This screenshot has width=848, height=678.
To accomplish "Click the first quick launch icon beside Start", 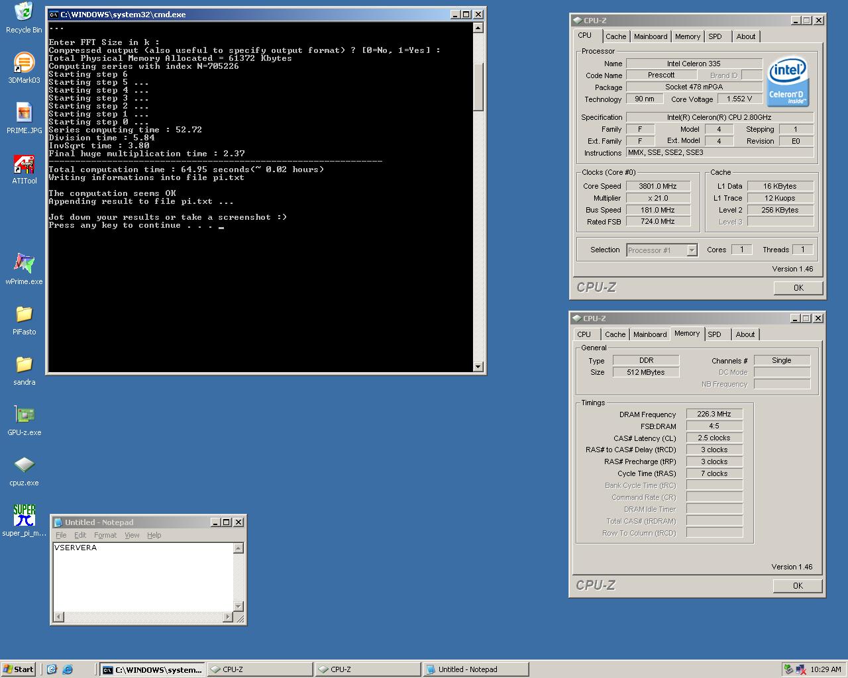I will tap(52, 669).
